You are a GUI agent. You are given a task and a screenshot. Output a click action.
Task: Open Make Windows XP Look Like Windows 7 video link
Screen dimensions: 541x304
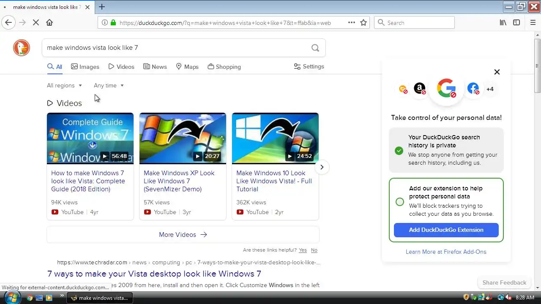pyautogui.click(x=179, y=181)
